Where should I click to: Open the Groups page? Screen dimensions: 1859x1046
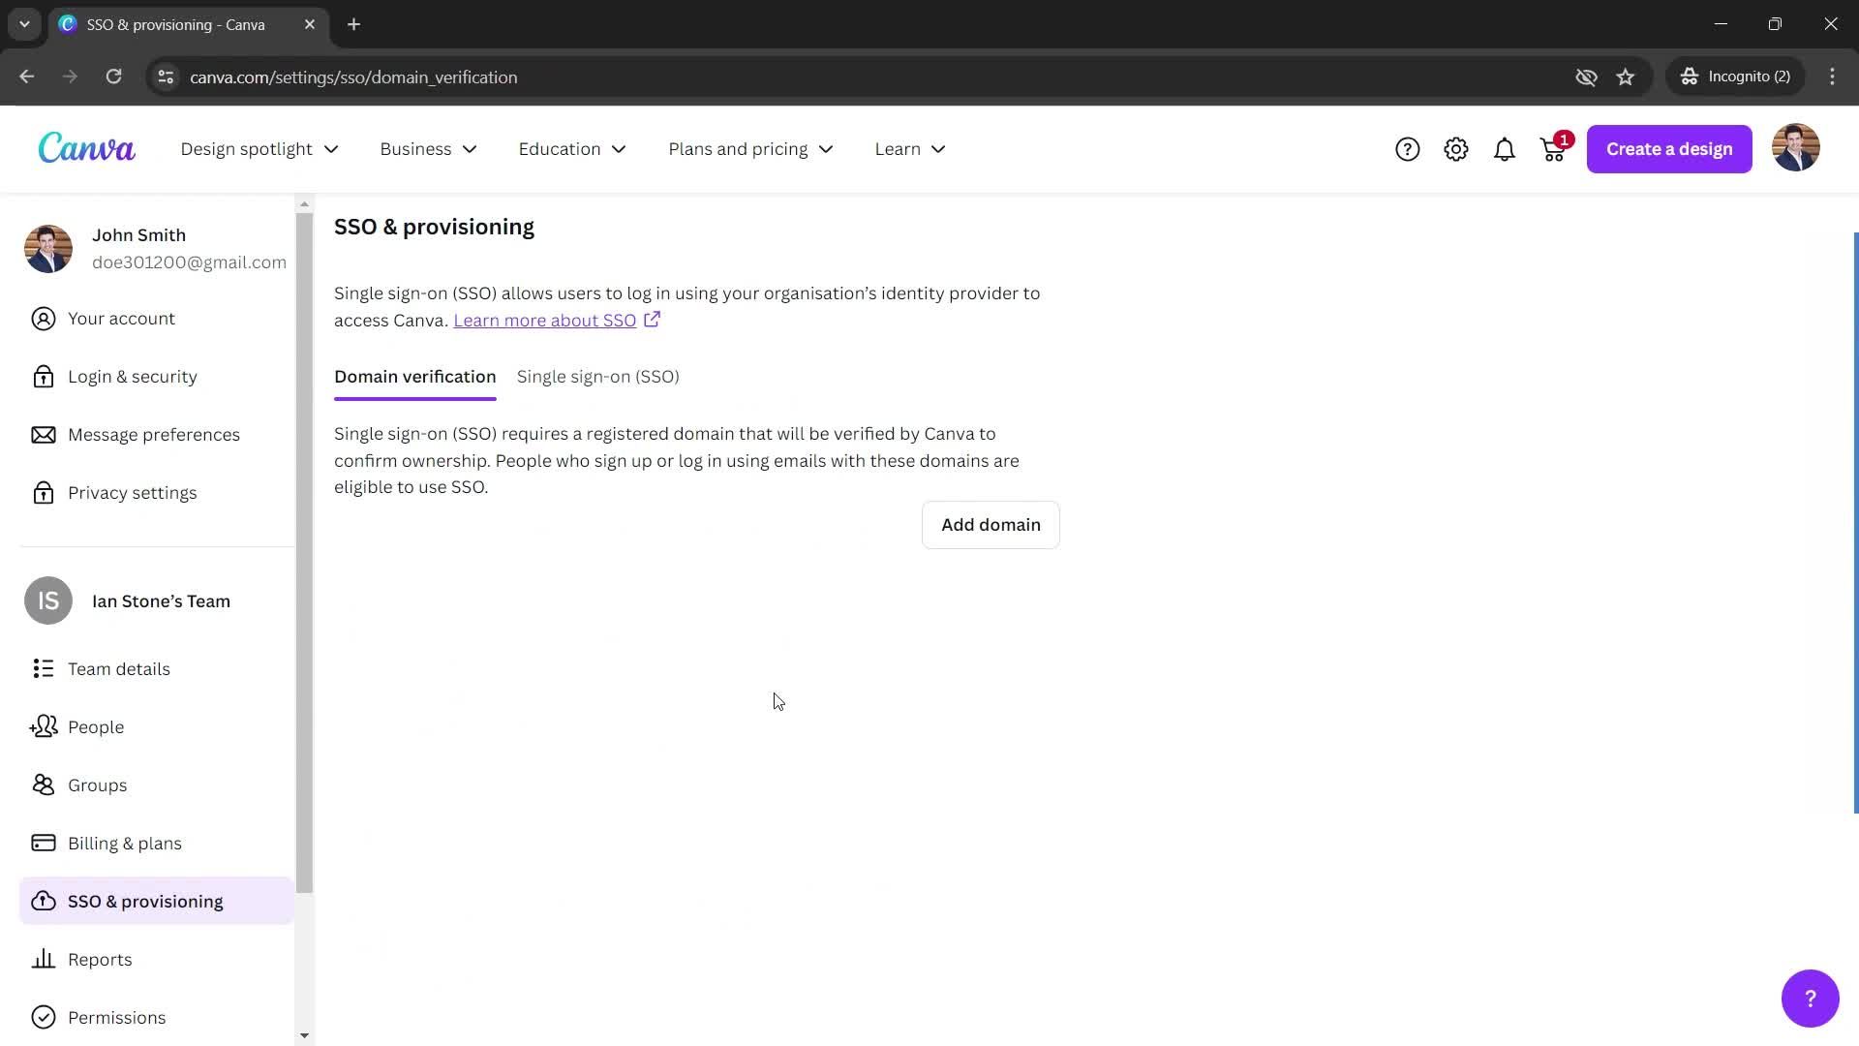coord(155,785)
